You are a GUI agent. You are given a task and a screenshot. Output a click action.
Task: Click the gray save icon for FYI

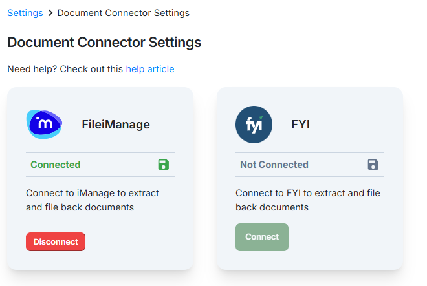pyautogui.click(x=373, y=165)
